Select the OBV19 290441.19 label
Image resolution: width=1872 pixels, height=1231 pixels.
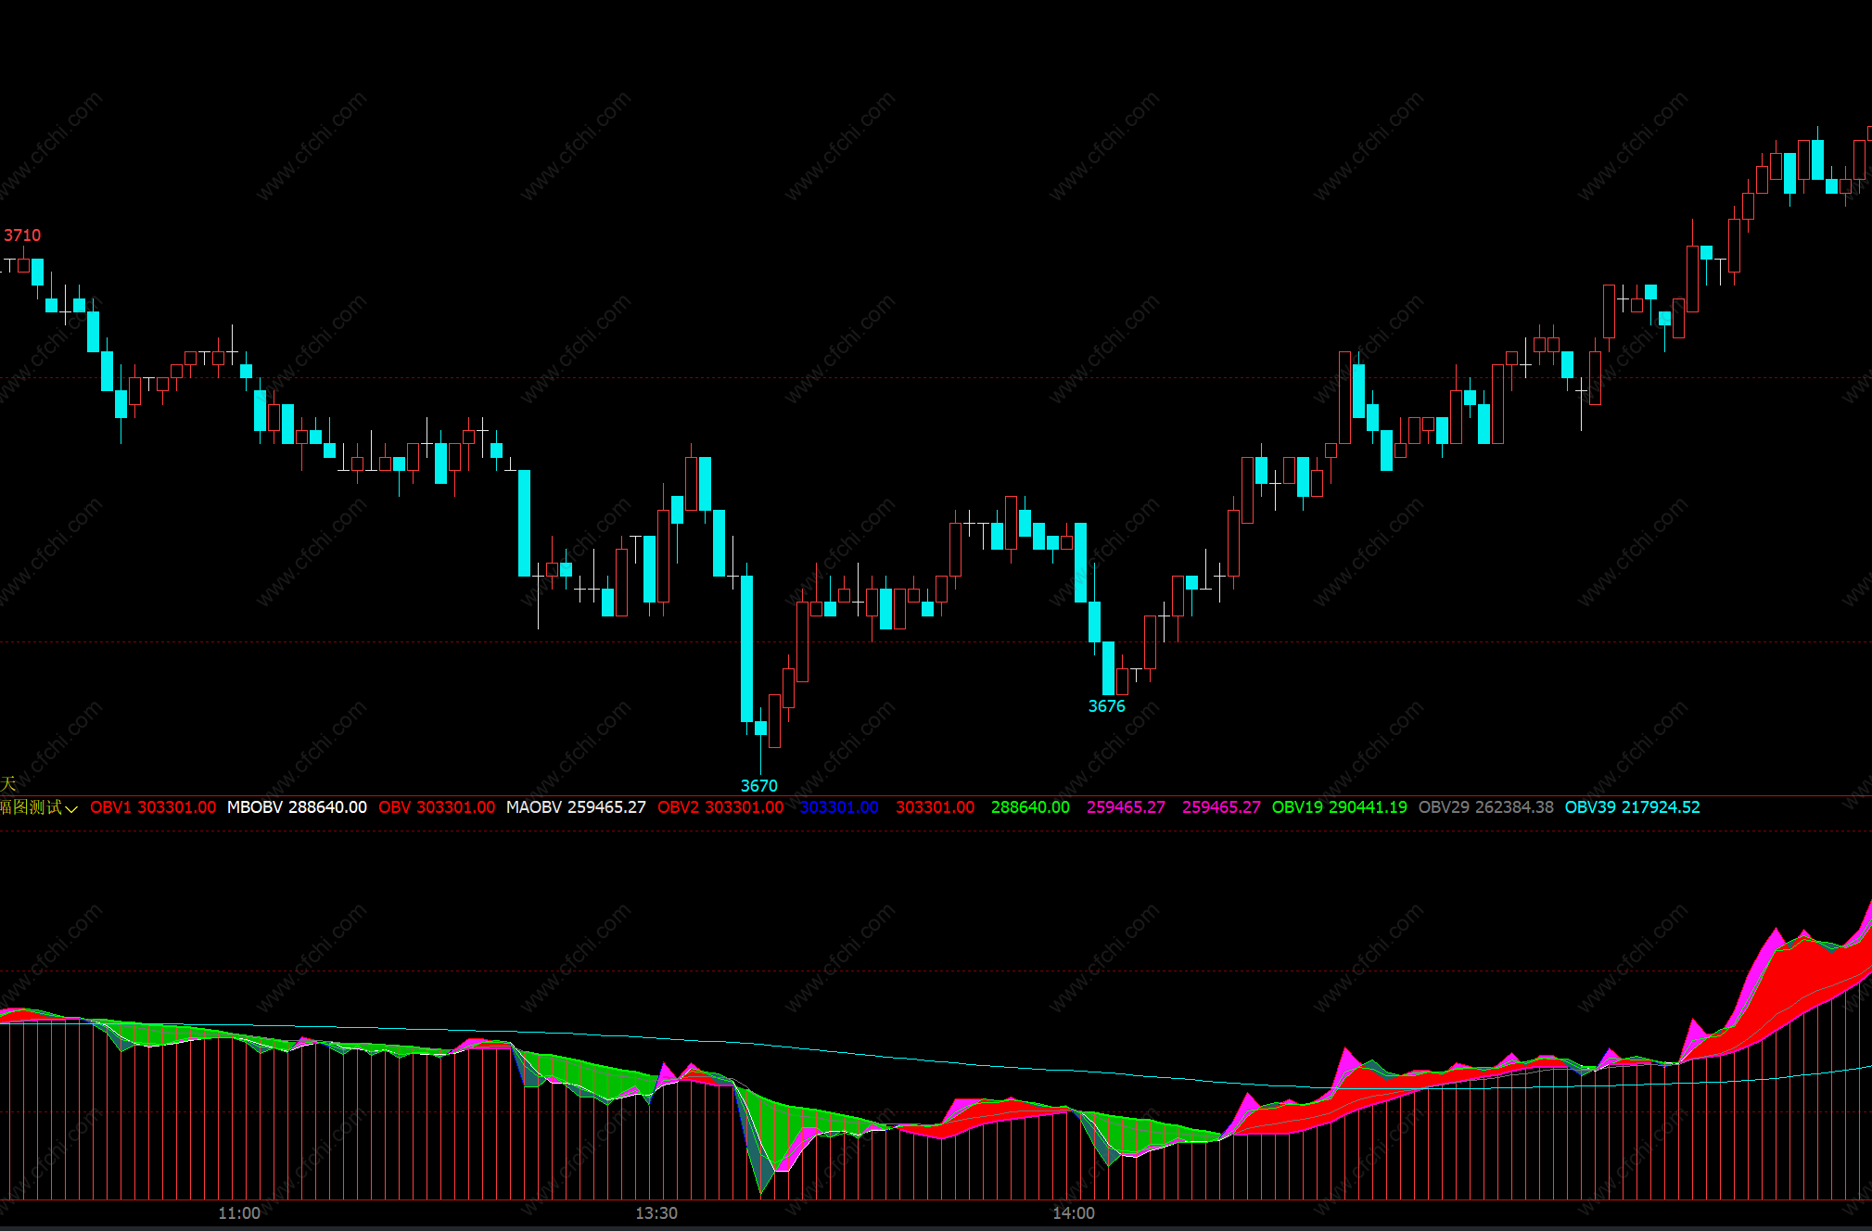[1339, 807]
